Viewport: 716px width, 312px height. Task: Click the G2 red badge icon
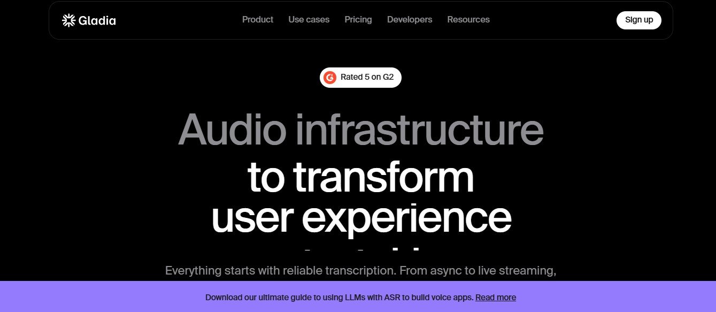pyautogui.click(x=330, y=77)
